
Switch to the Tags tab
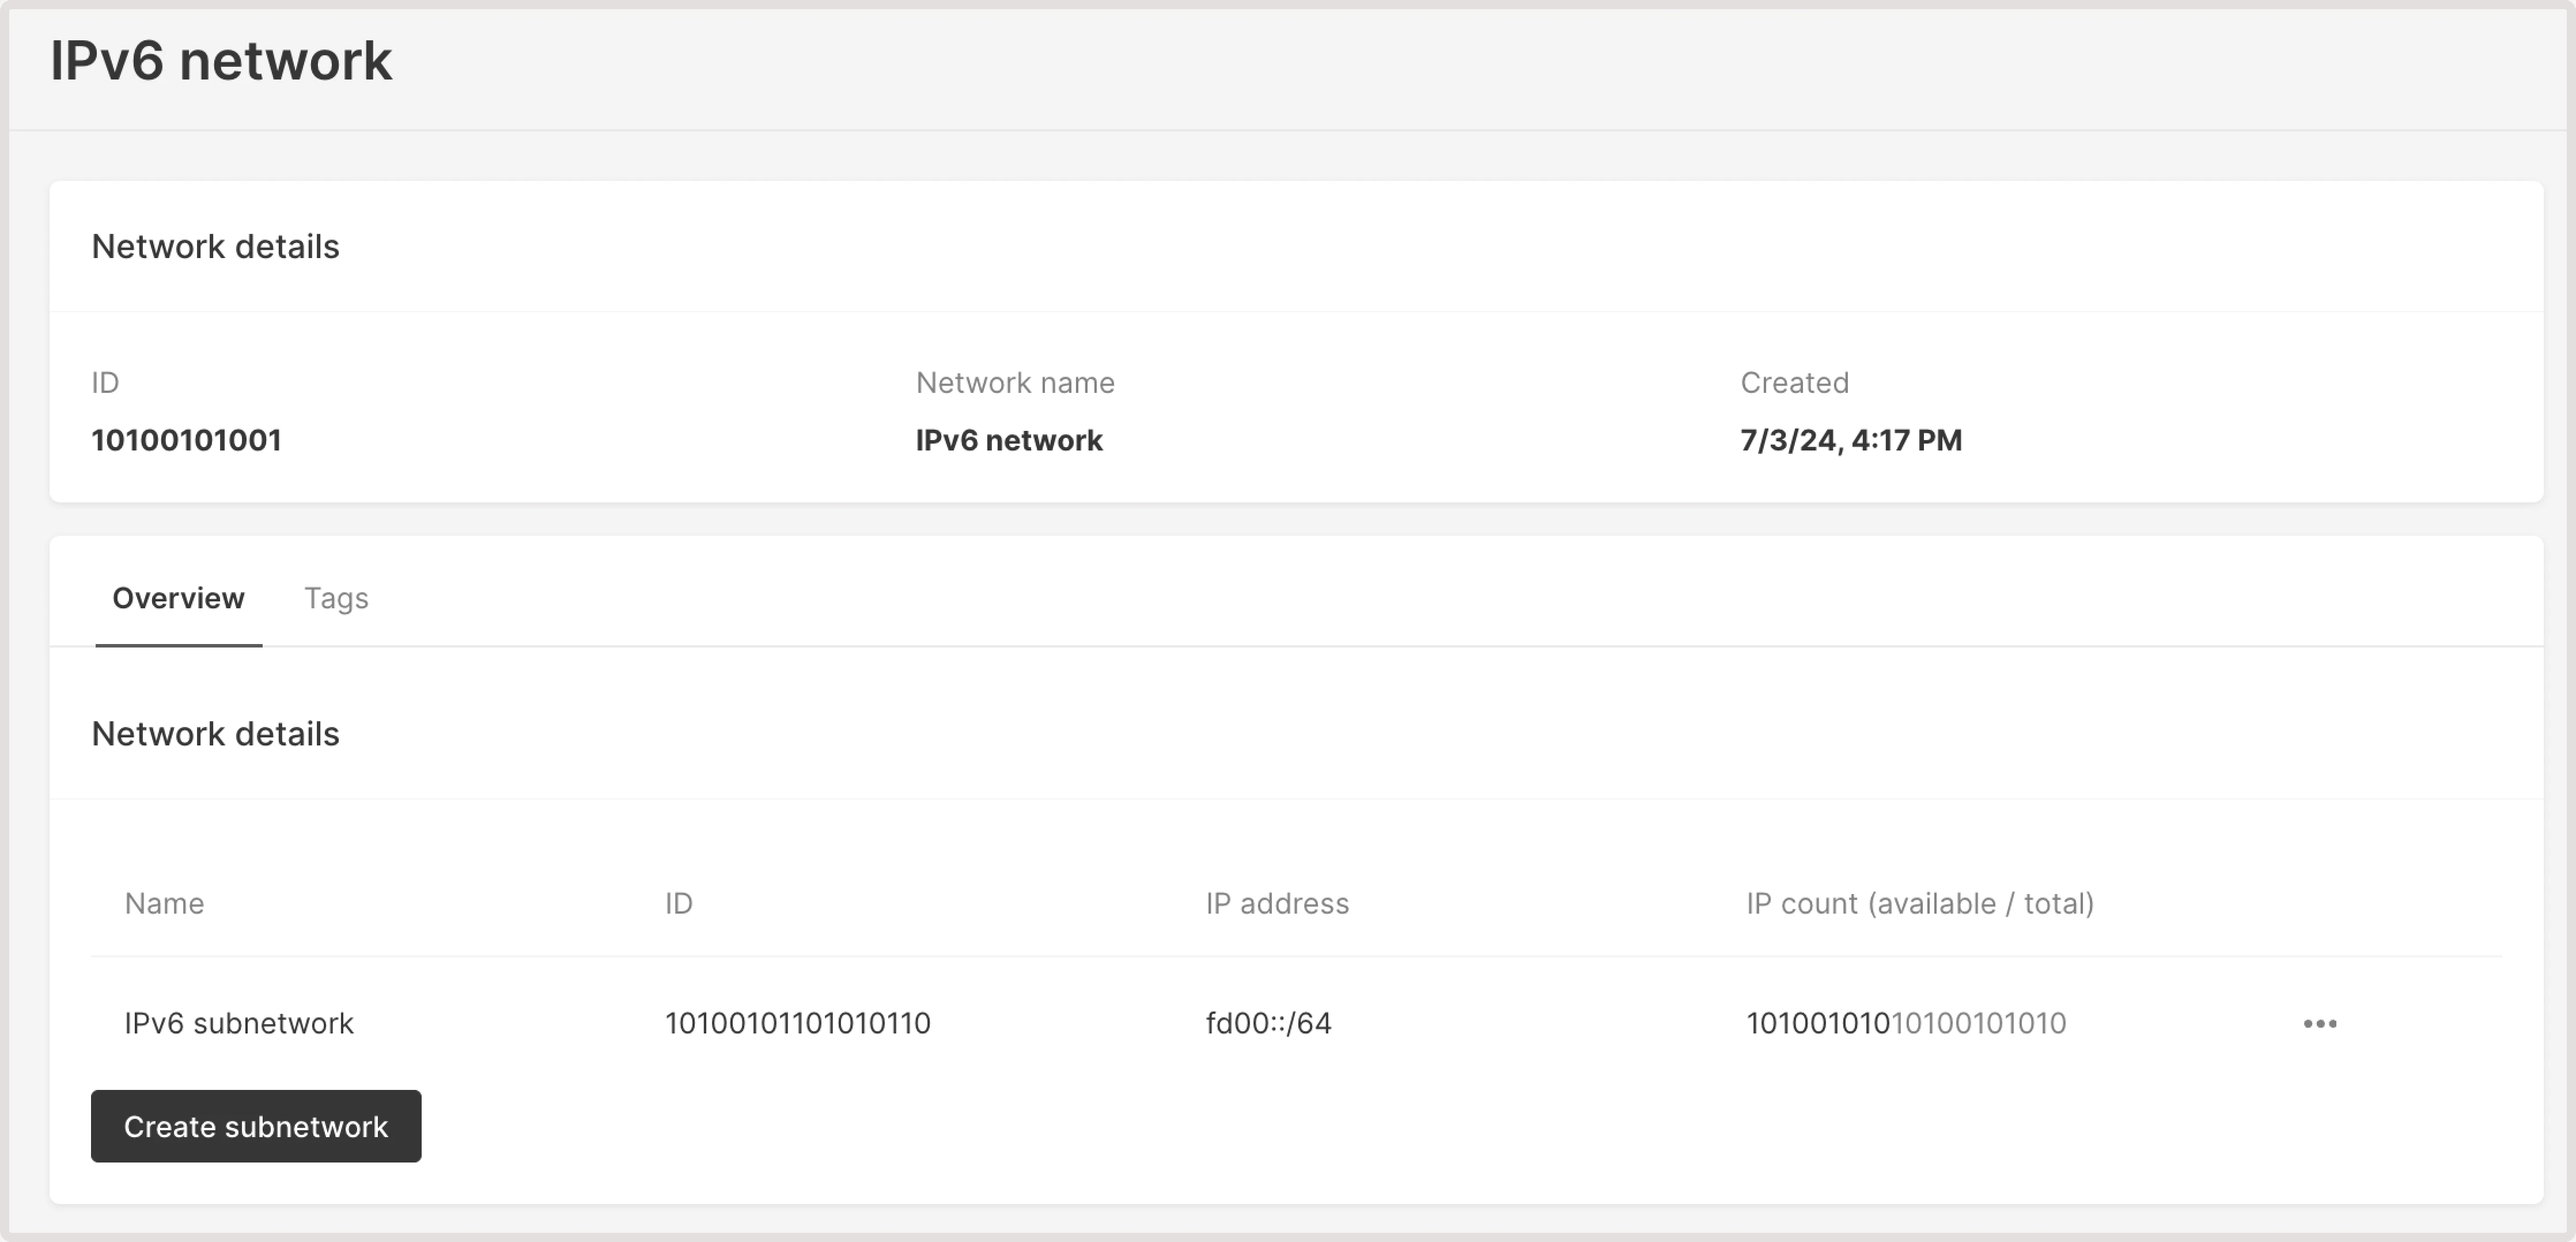(336, 598)
